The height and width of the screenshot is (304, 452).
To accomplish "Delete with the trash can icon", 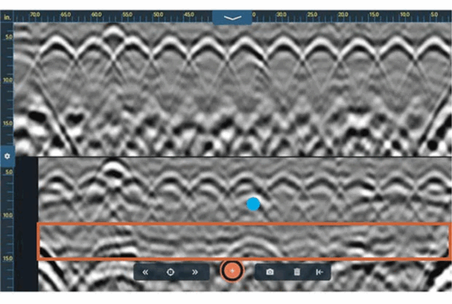I will 297,272.
